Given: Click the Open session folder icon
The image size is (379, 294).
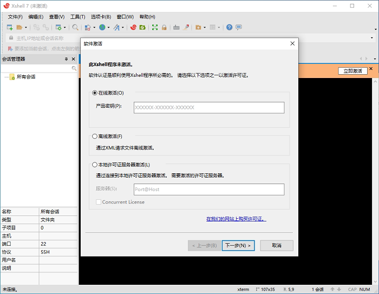Looking at the screenshot, I should (19, 27).
